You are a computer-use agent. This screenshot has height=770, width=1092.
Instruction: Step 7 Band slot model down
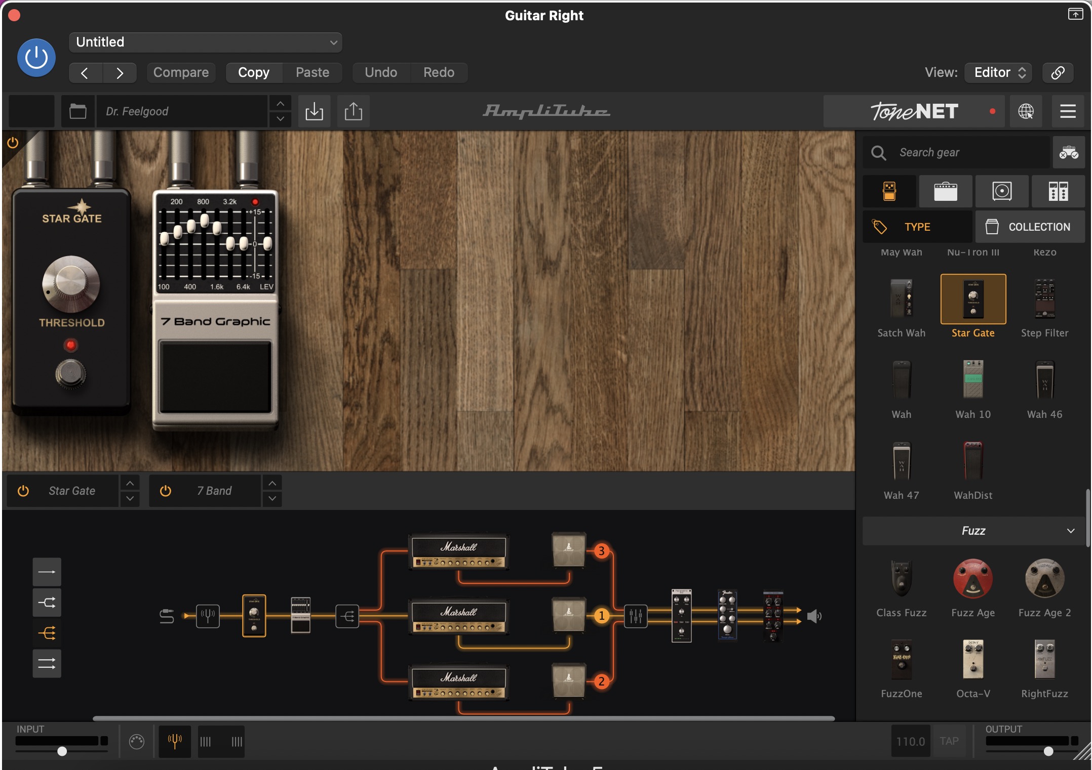click(x=272, y=498)
